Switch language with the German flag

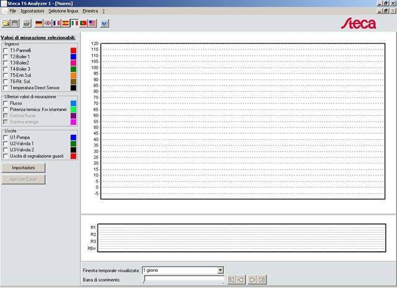[39, 24]
